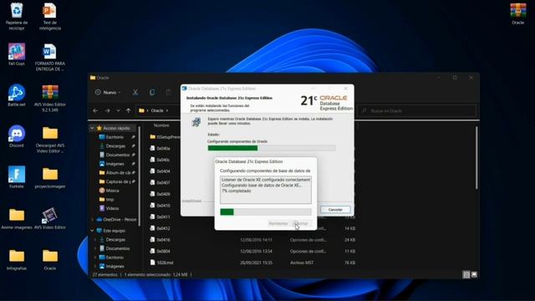Select the Infografias desktop folder
Viewport: 535px width, 301px height.
click(17, 259)
